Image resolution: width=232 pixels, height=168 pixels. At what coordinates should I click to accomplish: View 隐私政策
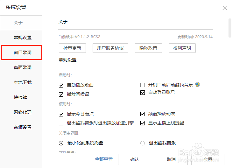[x=148, y=48]
